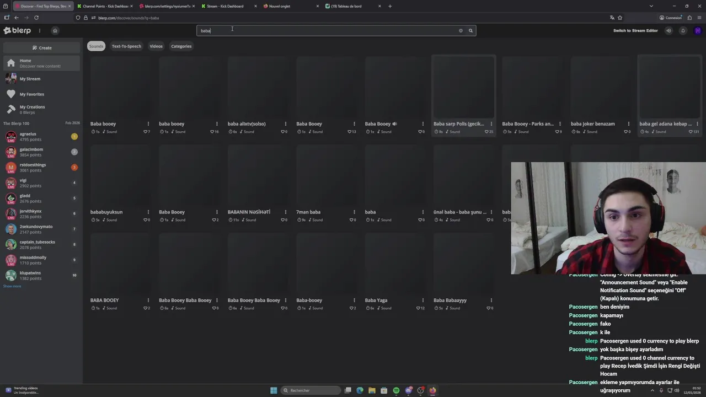The width and height of the screenshot is (706, 397).
Task: Click the home icon in Blerp header
Action: (55, 30)
